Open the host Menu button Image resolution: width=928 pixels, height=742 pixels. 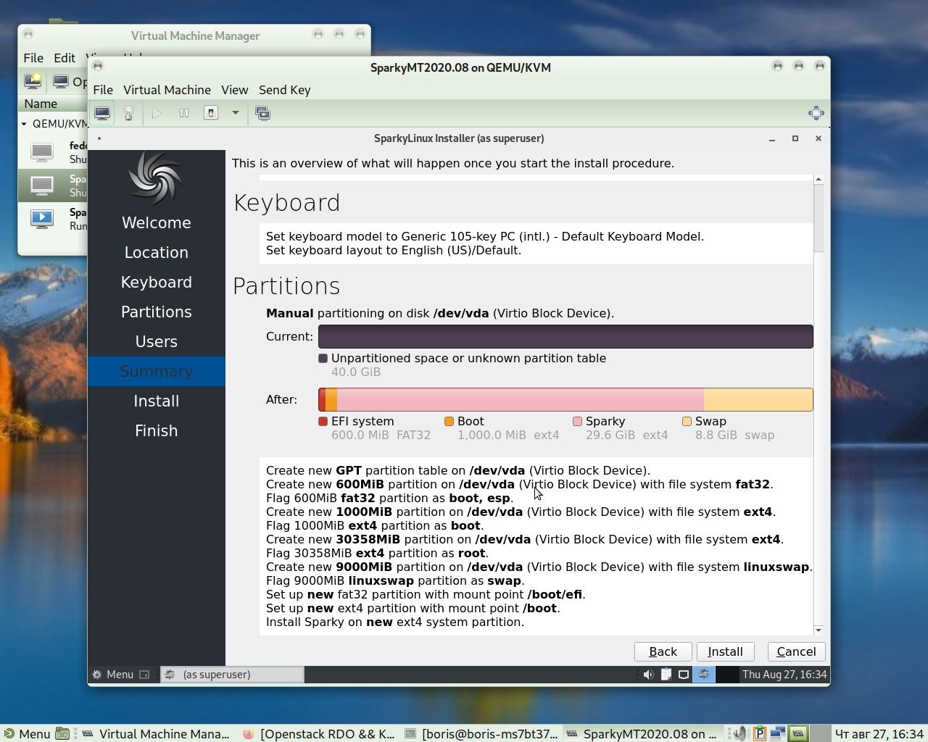[27, 734]
